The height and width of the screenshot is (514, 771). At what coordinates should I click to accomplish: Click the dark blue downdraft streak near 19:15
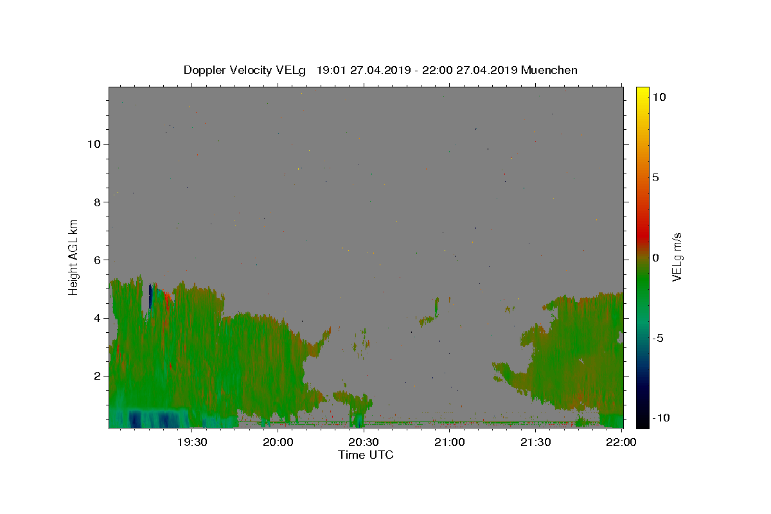tap(150, 297)
